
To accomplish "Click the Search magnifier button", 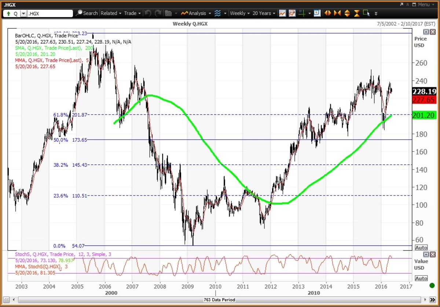I will coord(87,13).
